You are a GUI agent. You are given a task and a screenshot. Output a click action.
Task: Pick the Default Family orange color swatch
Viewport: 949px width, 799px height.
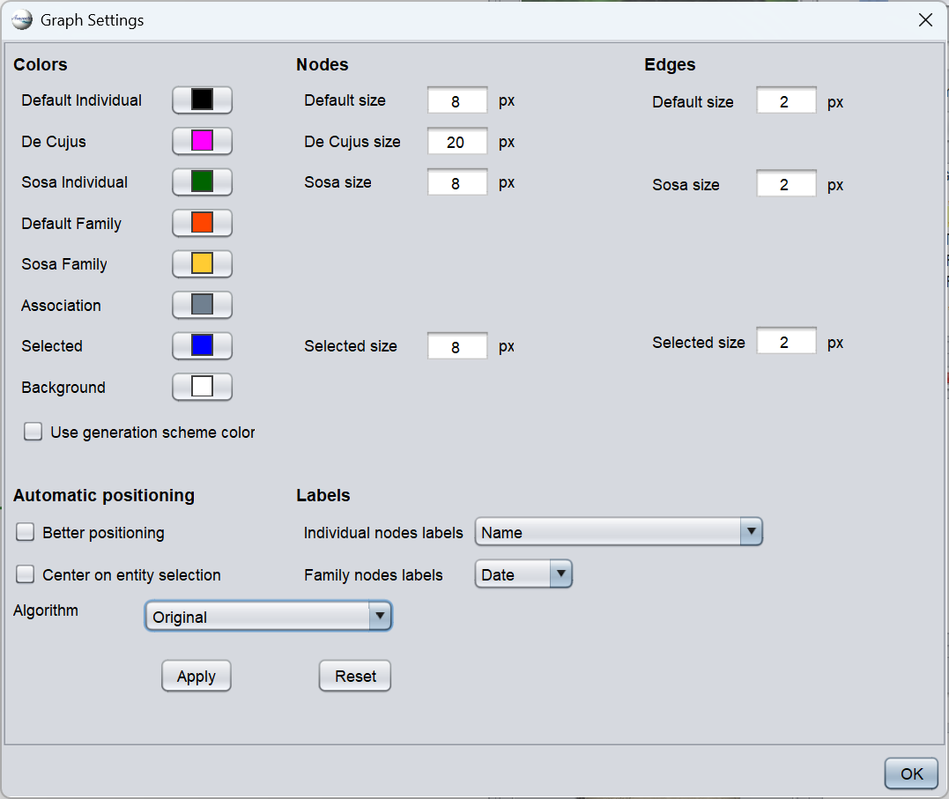click(202, 223)
